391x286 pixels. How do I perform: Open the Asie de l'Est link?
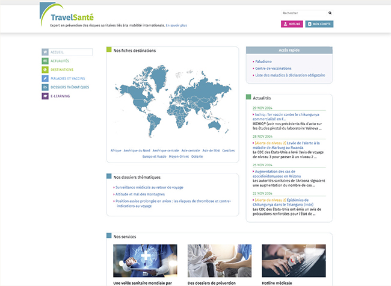211,151
